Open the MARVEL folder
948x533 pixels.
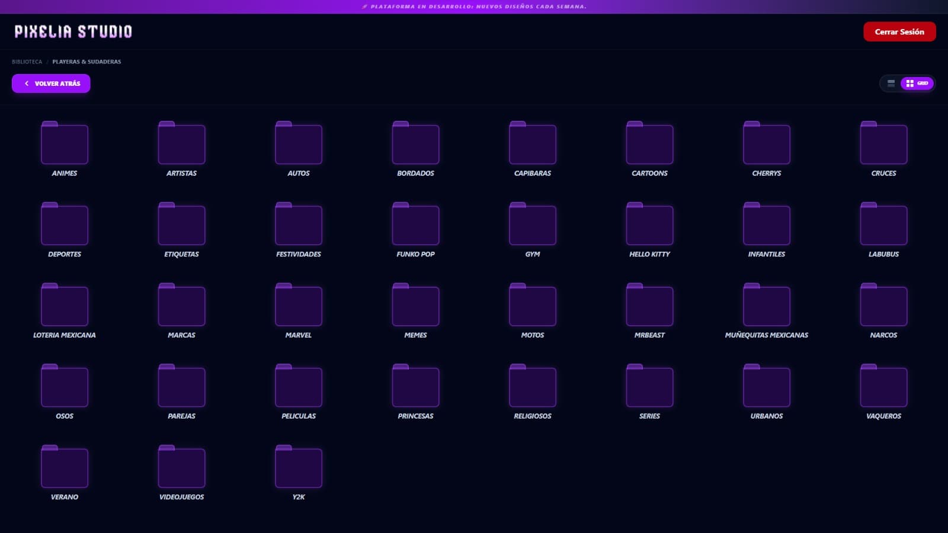(x=298, y=305)
